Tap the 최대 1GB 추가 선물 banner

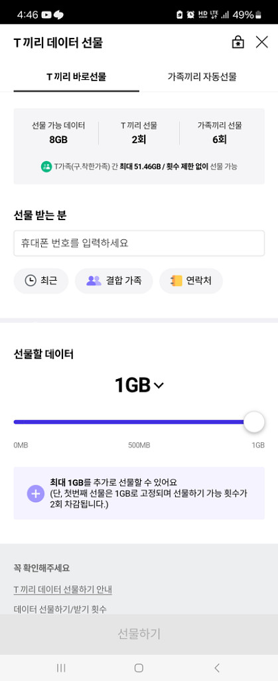tap(139, 493)
